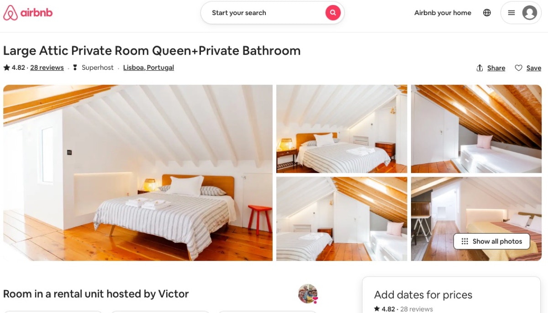This screenshot has width=548, height=313.
Task: Open the large main bedroom photo
Action: 138,173
